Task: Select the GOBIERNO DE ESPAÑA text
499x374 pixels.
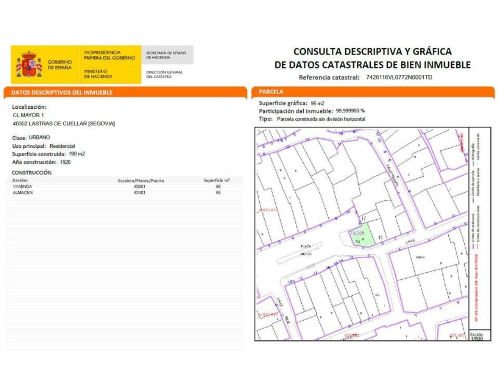Action: [x=60, y=65]
